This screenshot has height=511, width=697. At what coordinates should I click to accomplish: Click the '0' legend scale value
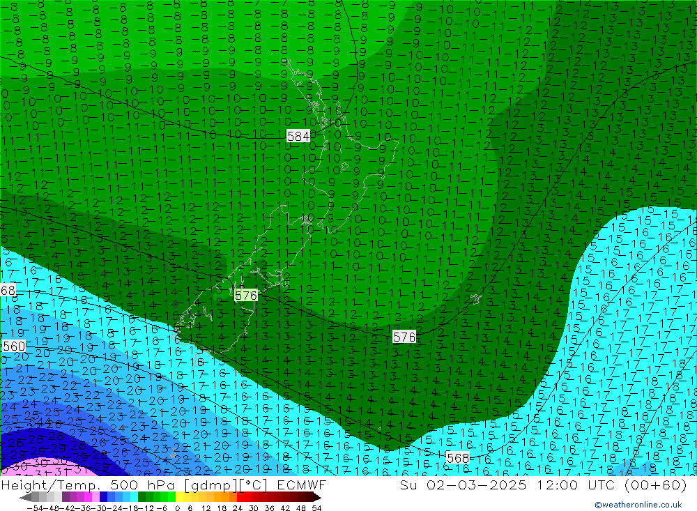pyautogui.click(x=177, y=508)
